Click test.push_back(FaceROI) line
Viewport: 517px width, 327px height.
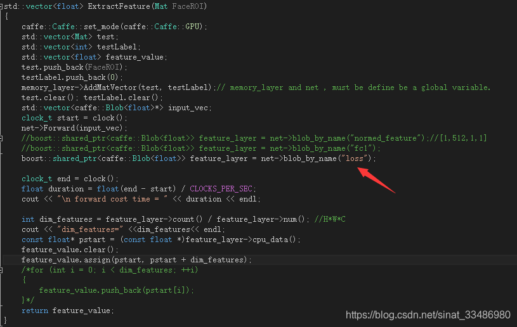click(74, 67)
